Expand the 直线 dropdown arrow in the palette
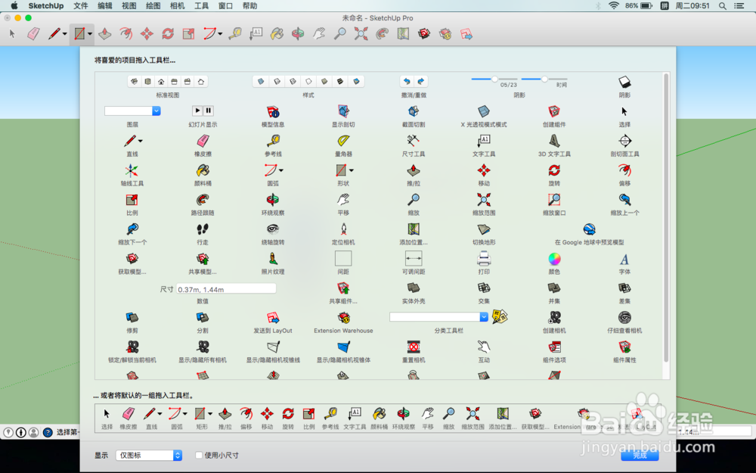Screen dimensions: 756x473 141,141
